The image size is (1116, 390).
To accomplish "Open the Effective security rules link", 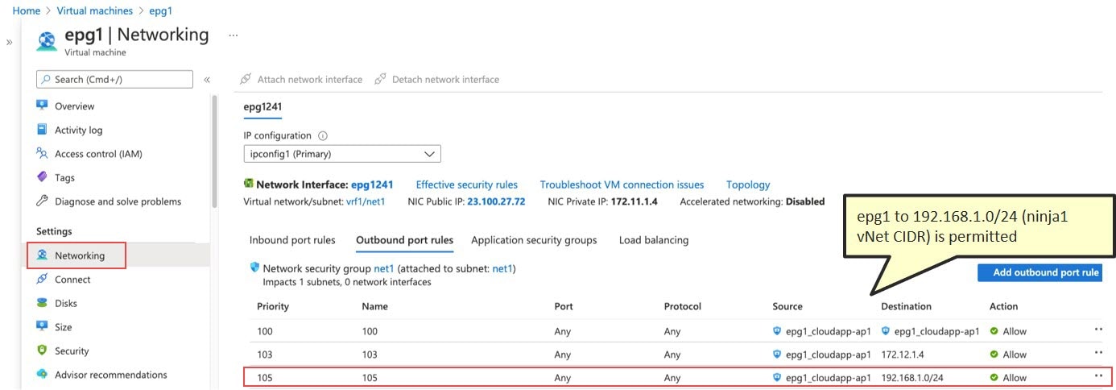I will click(x=467, y=185).
